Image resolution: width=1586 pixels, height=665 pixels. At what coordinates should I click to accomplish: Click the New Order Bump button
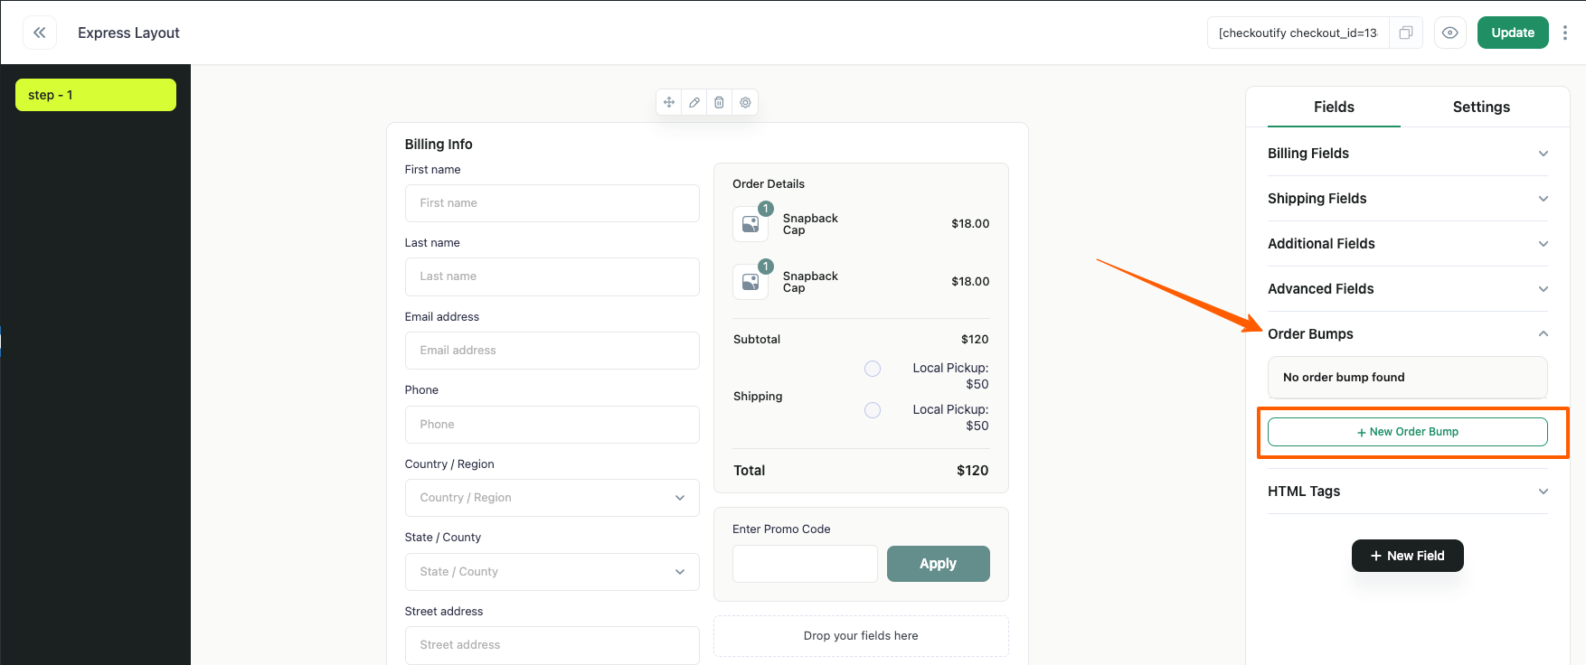(1407, 432)
